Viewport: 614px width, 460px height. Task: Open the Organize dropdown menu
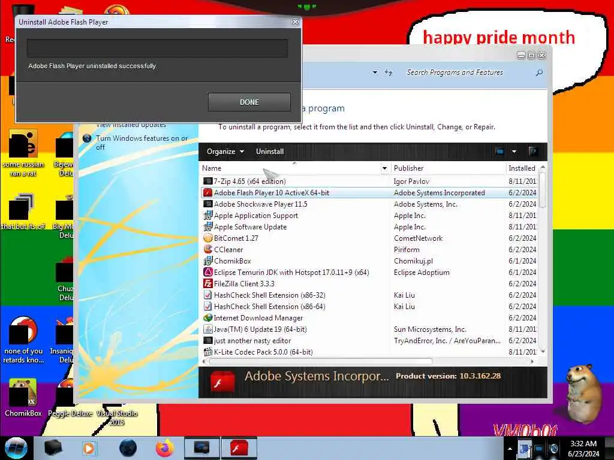(225, 152)
